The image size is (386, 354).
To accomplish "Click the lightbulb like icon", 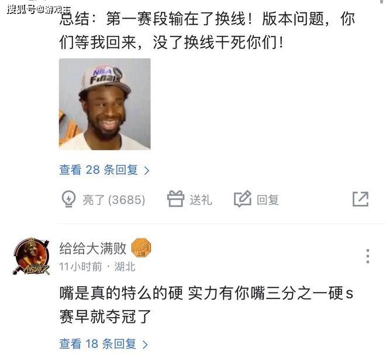I will tap(68, 199).
